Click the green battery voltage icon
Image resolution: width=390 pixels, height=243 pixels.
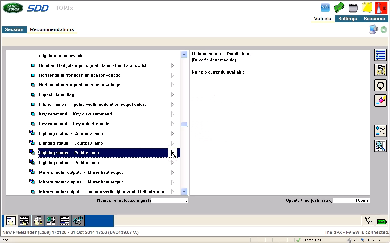click(381, 221)
